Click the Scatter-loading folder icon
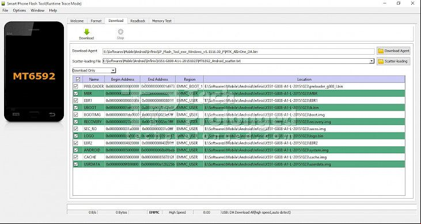421x224 pixels. coord(381,62)
